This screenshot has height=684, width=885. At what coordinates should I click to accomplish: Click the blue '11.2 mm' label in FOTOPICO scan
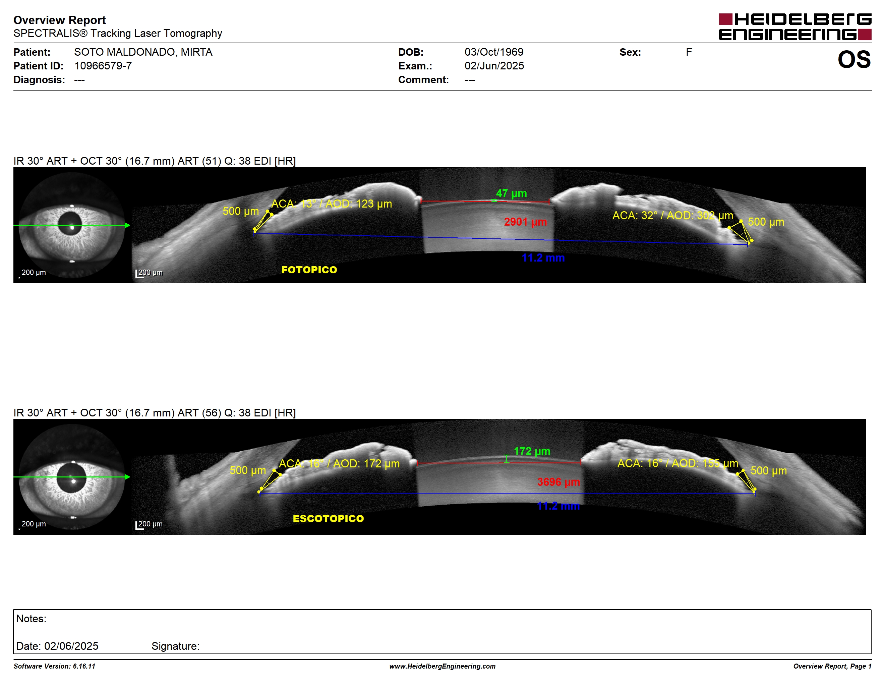(543, 258)
